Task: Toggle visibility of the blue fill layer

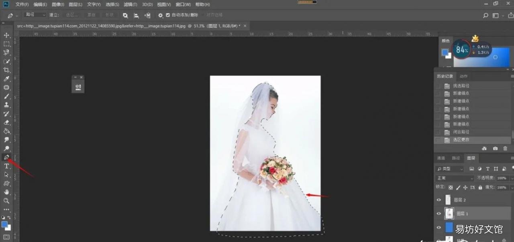Action: [439, 228]
